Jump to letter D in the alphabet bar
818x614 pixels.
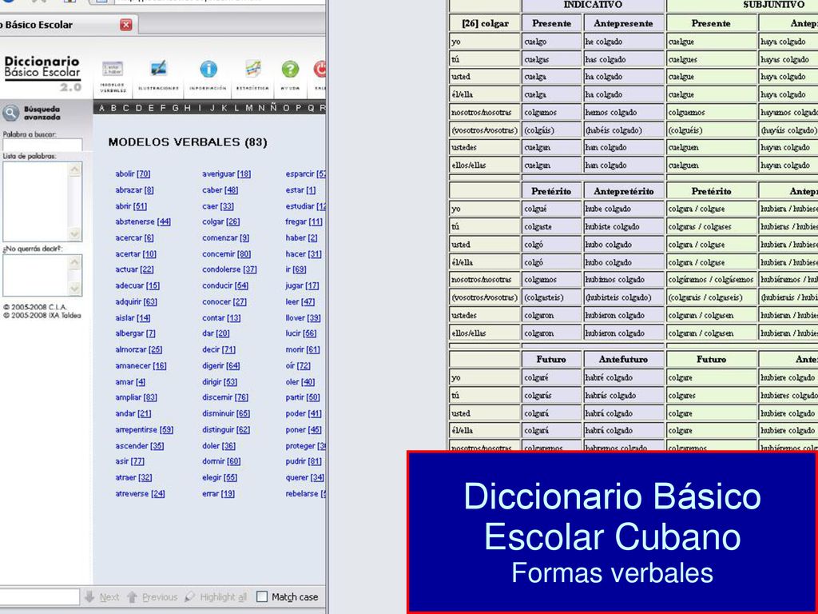click(x=138, y=108)
